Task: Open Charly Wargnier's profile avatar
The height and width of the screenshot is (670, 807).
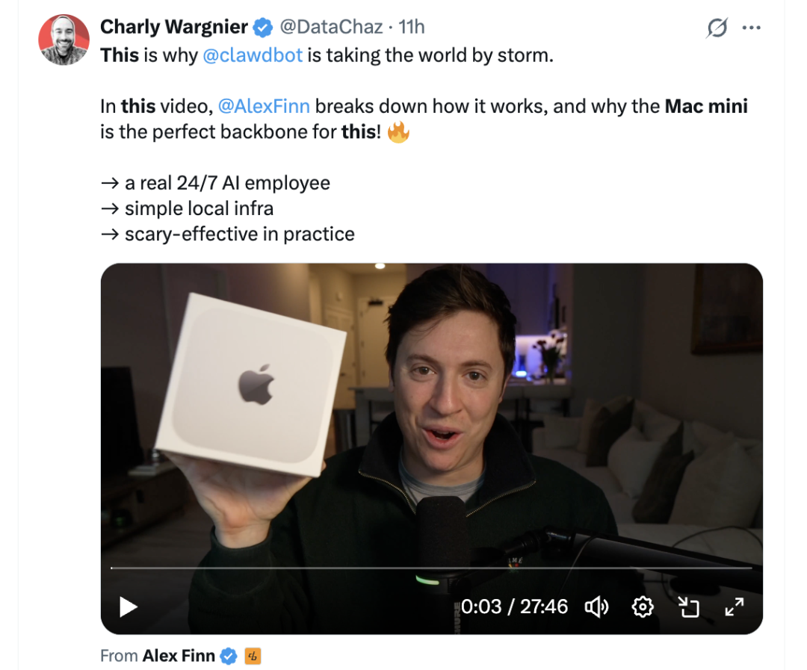Action: pos(64,40)
